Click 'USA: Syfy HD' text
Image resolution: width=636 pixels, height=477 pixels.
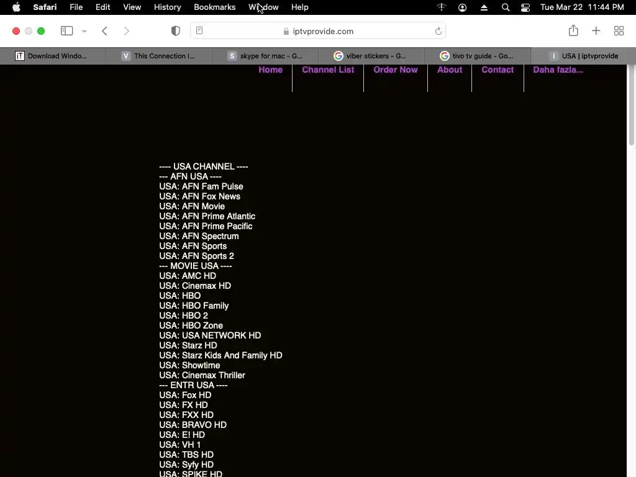tap(186, 465)
